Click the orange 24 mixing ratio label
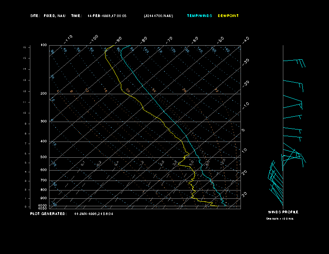The height and width of the screenshot is (254, 329). tap(154, 90)
